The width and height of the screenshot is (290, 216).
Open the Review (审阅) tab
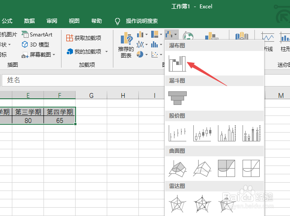52,21
